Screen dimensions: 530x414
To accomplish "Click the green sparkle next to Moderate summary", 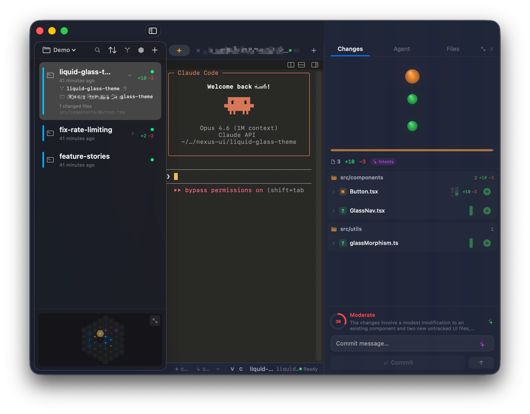I will (x=491, y=322).
